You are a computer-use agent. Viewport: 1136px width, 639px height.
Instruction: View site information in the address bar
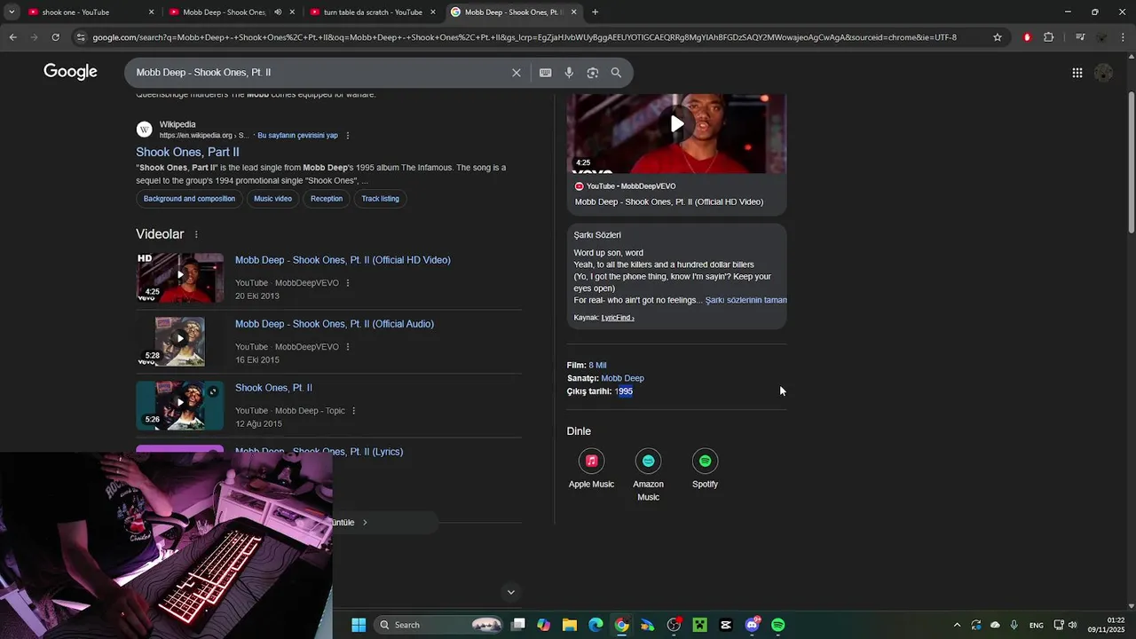coord(81,37)
